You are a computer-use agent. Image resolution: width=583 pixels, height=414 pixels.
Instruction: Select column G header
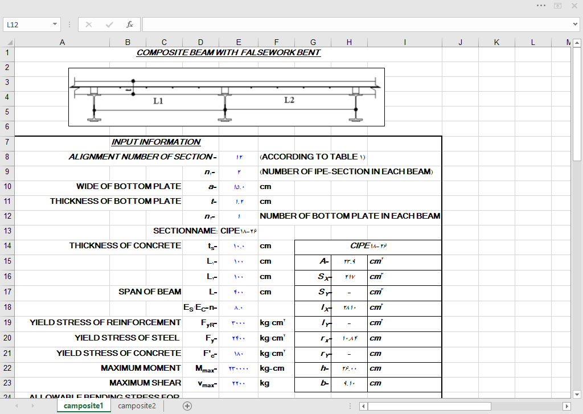[313, 42]
